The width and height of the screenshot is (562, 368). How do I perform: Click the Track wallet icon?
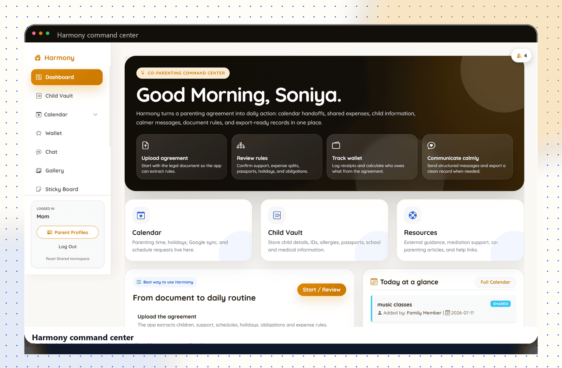coord(336,145)
